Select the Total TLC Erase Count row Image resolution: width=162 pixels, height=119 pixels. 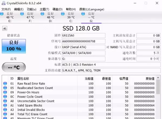pos(79,114)
